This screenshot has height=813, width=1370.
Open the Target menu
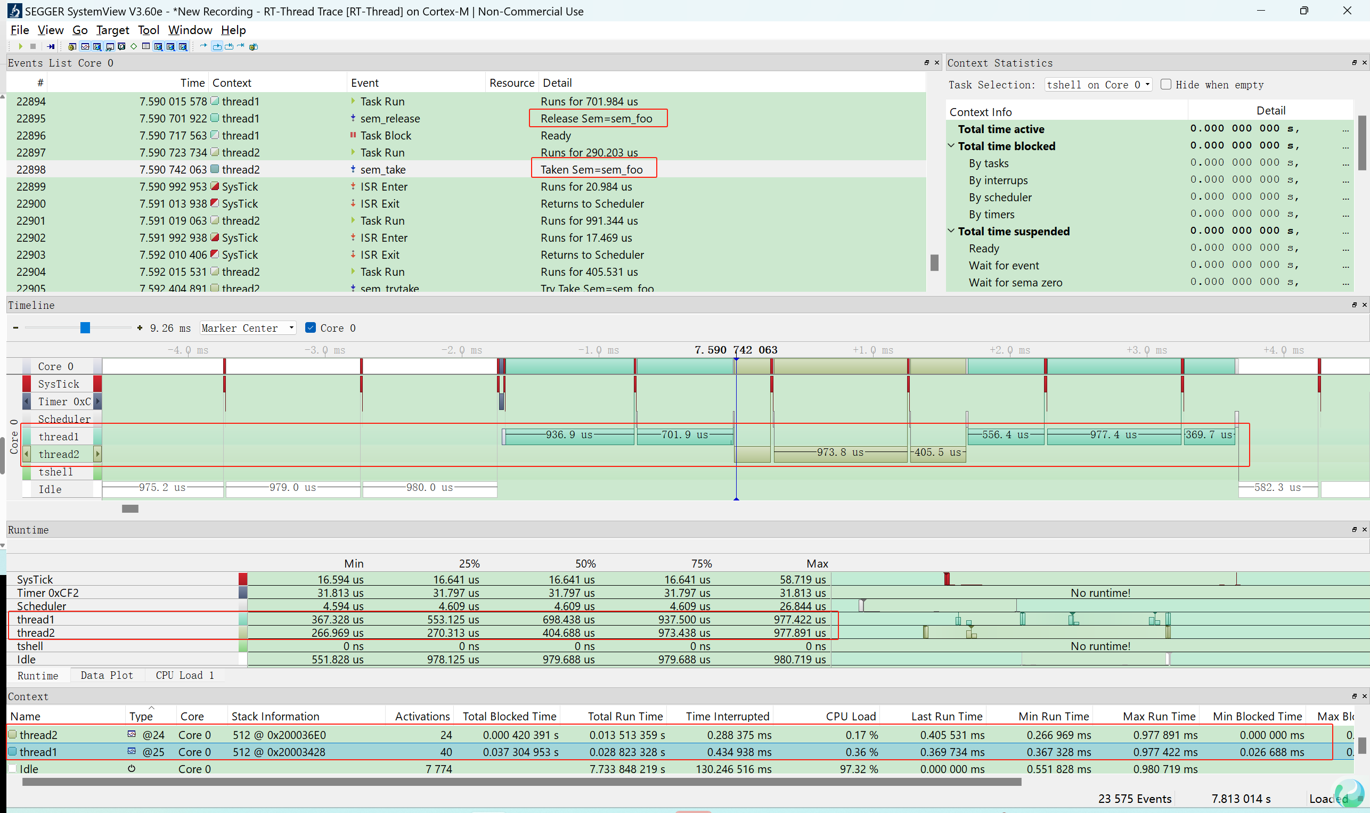pyautogui.click(x=112, y=30)
